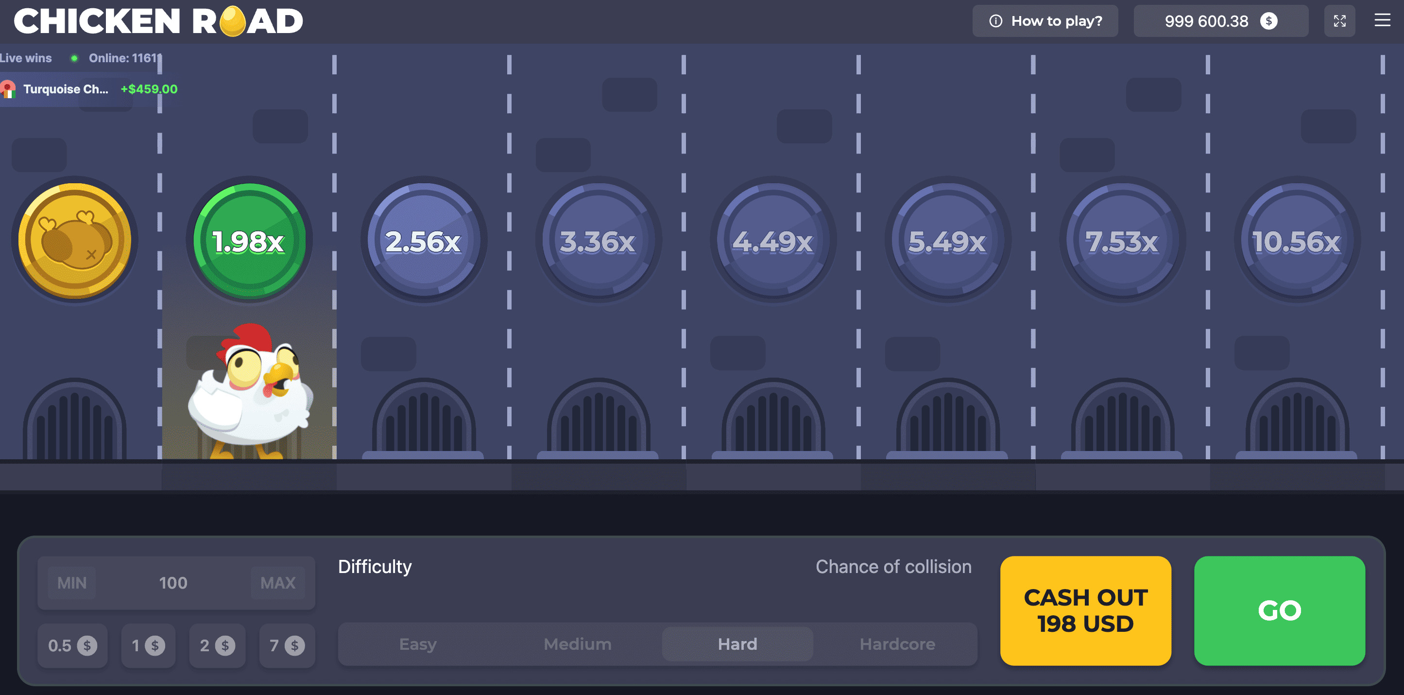
Task: Open the How to play? guide
Action: (x=1045, y=21)
